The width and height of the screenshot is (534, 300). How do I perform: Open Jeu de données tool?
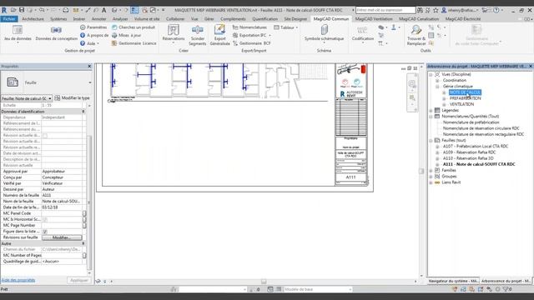pos(18,33)
